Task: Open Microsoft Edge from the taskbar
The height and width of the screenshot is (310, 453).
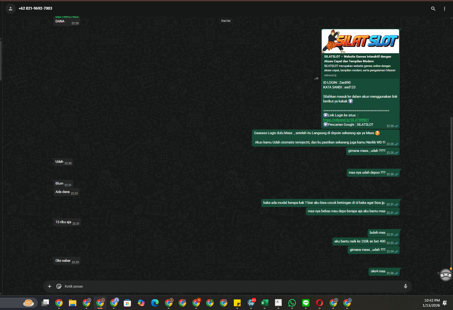Action: coord(155,303)
